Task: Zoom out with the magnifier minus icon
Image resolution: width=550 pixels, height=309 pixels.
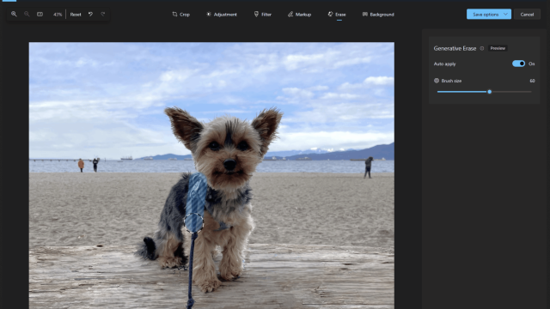Action: 27,14
